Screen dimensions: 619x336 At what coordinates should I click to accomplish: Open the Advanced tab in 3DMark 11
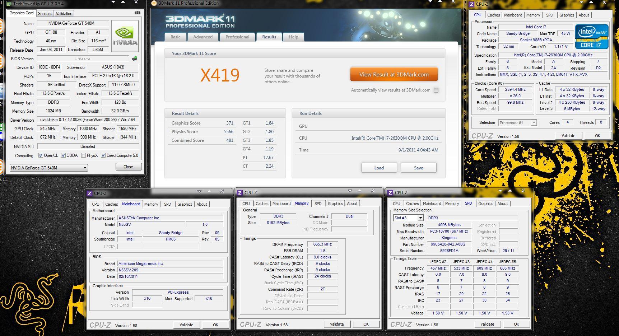point(203,37)
